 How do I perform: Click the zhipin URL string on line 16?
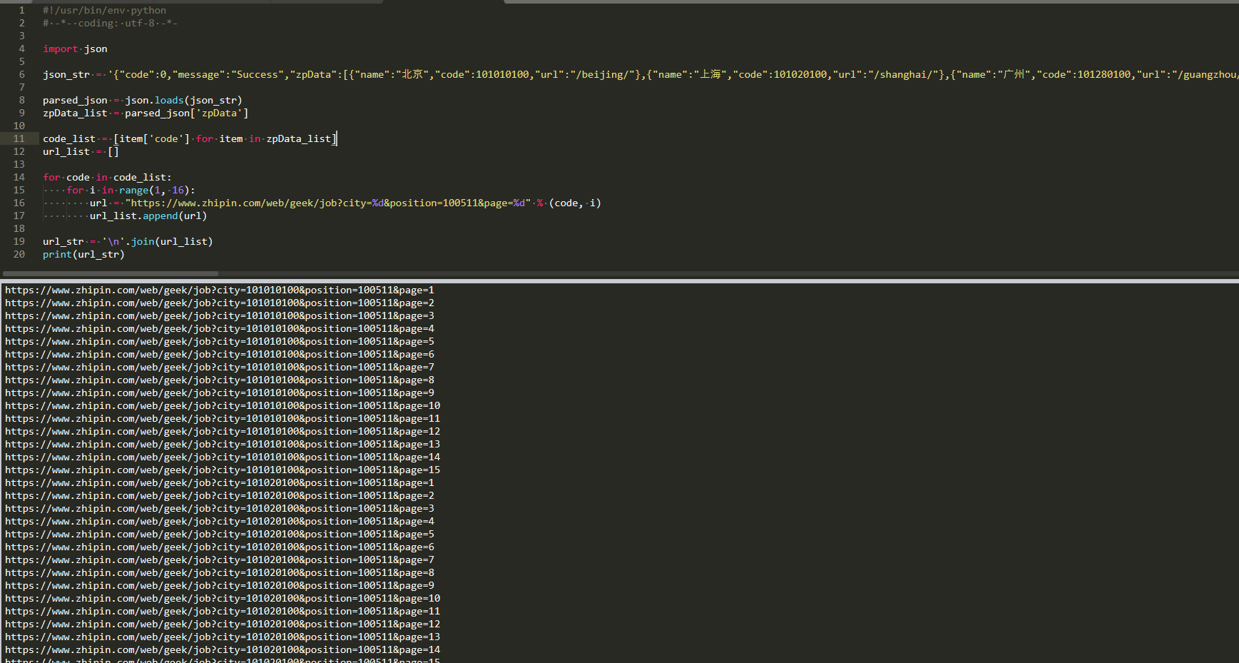pyautogui.click(x=328, y=203)
